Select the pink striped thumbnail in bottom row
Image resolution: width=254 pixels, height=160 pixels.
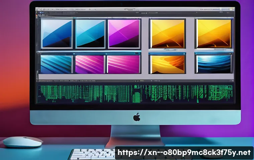click(x=90, y=64)
